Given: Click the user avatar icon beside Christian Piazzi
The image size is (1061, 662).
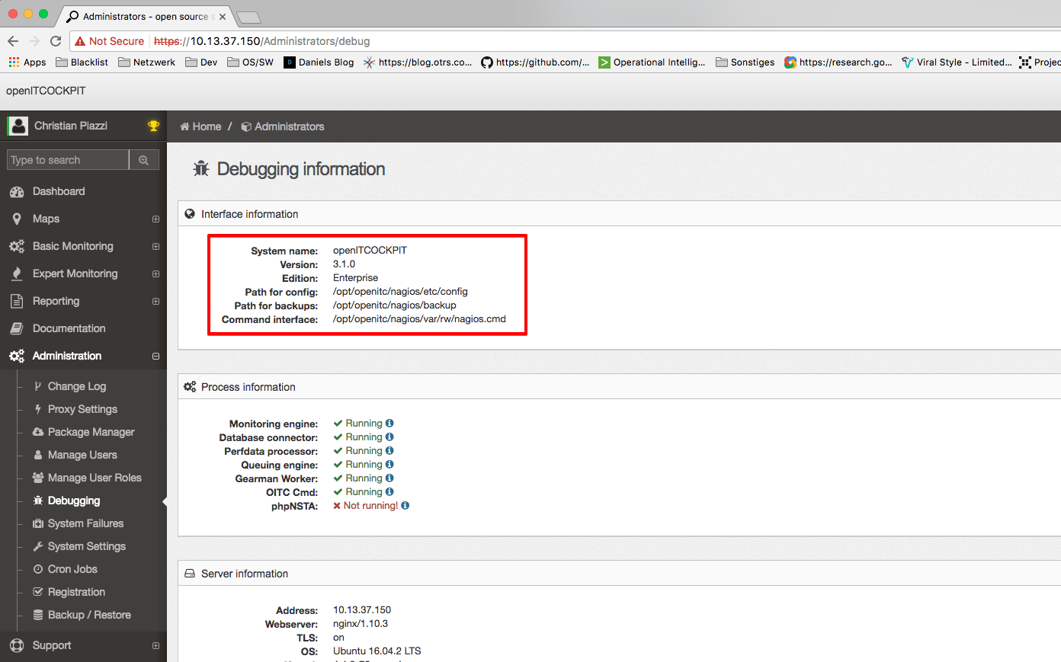Looking at the screenshot, I should pyautogui.click(x=18, y=126).
